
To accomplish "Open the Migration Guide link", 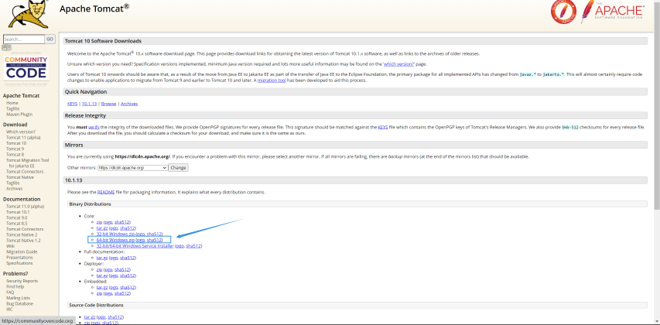I will [22, 251].
